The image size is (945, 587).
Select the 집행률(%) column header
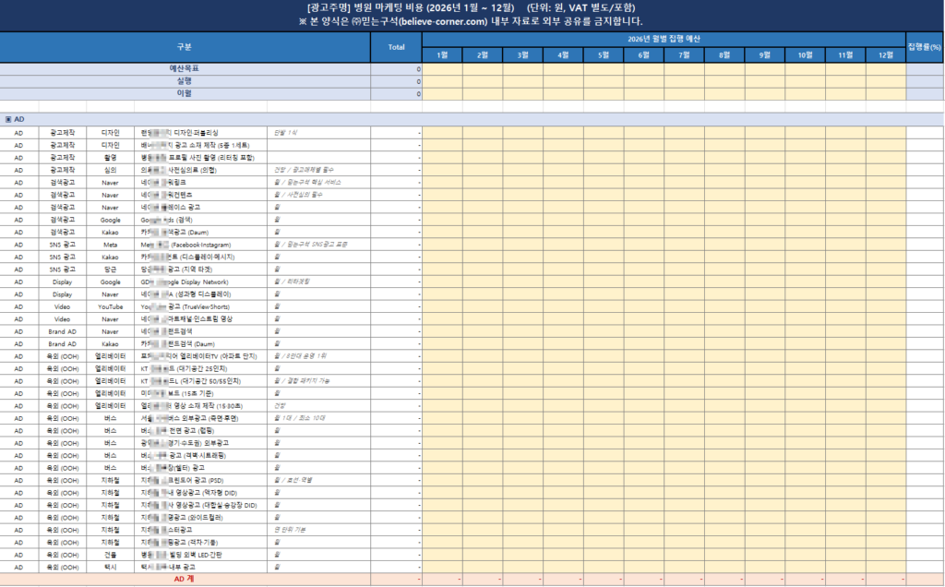pyautogui.click(x=925, y=47)
